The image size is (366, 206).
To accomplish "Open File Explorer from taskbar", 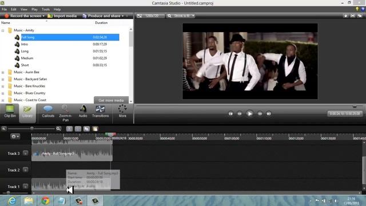I will pyautogui.click(x=29, y=201).
